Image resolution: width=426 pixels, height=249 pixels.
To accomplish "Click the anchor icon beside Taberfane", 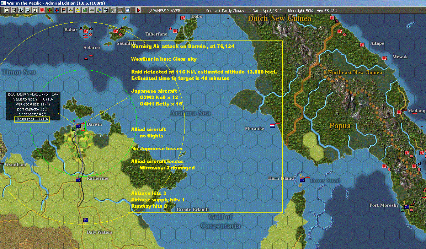I will [x=171, y=28].
